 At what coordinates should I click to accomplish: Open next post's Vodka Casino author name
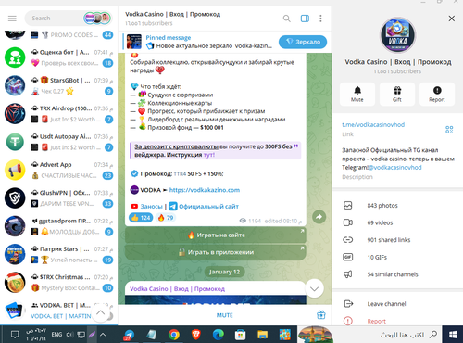177,289
